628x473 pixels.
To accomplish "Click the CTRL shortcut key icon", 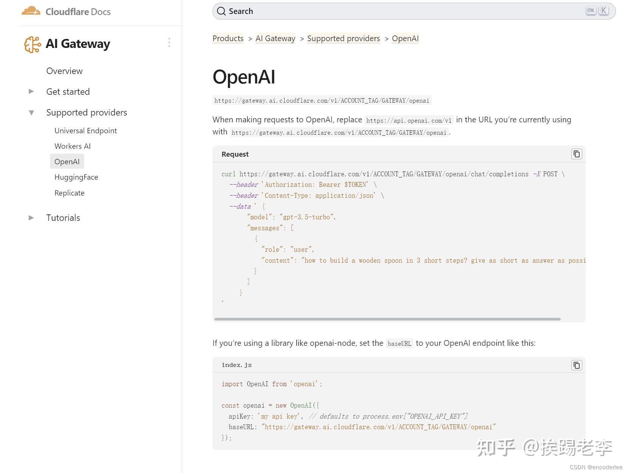I will coord(590,11).
